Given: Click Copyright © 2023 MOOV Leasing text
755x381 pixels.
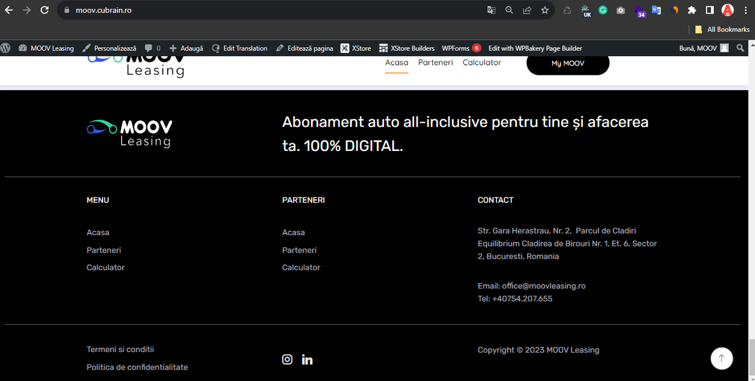Looking at the screenshot, I should click(539, 350).
